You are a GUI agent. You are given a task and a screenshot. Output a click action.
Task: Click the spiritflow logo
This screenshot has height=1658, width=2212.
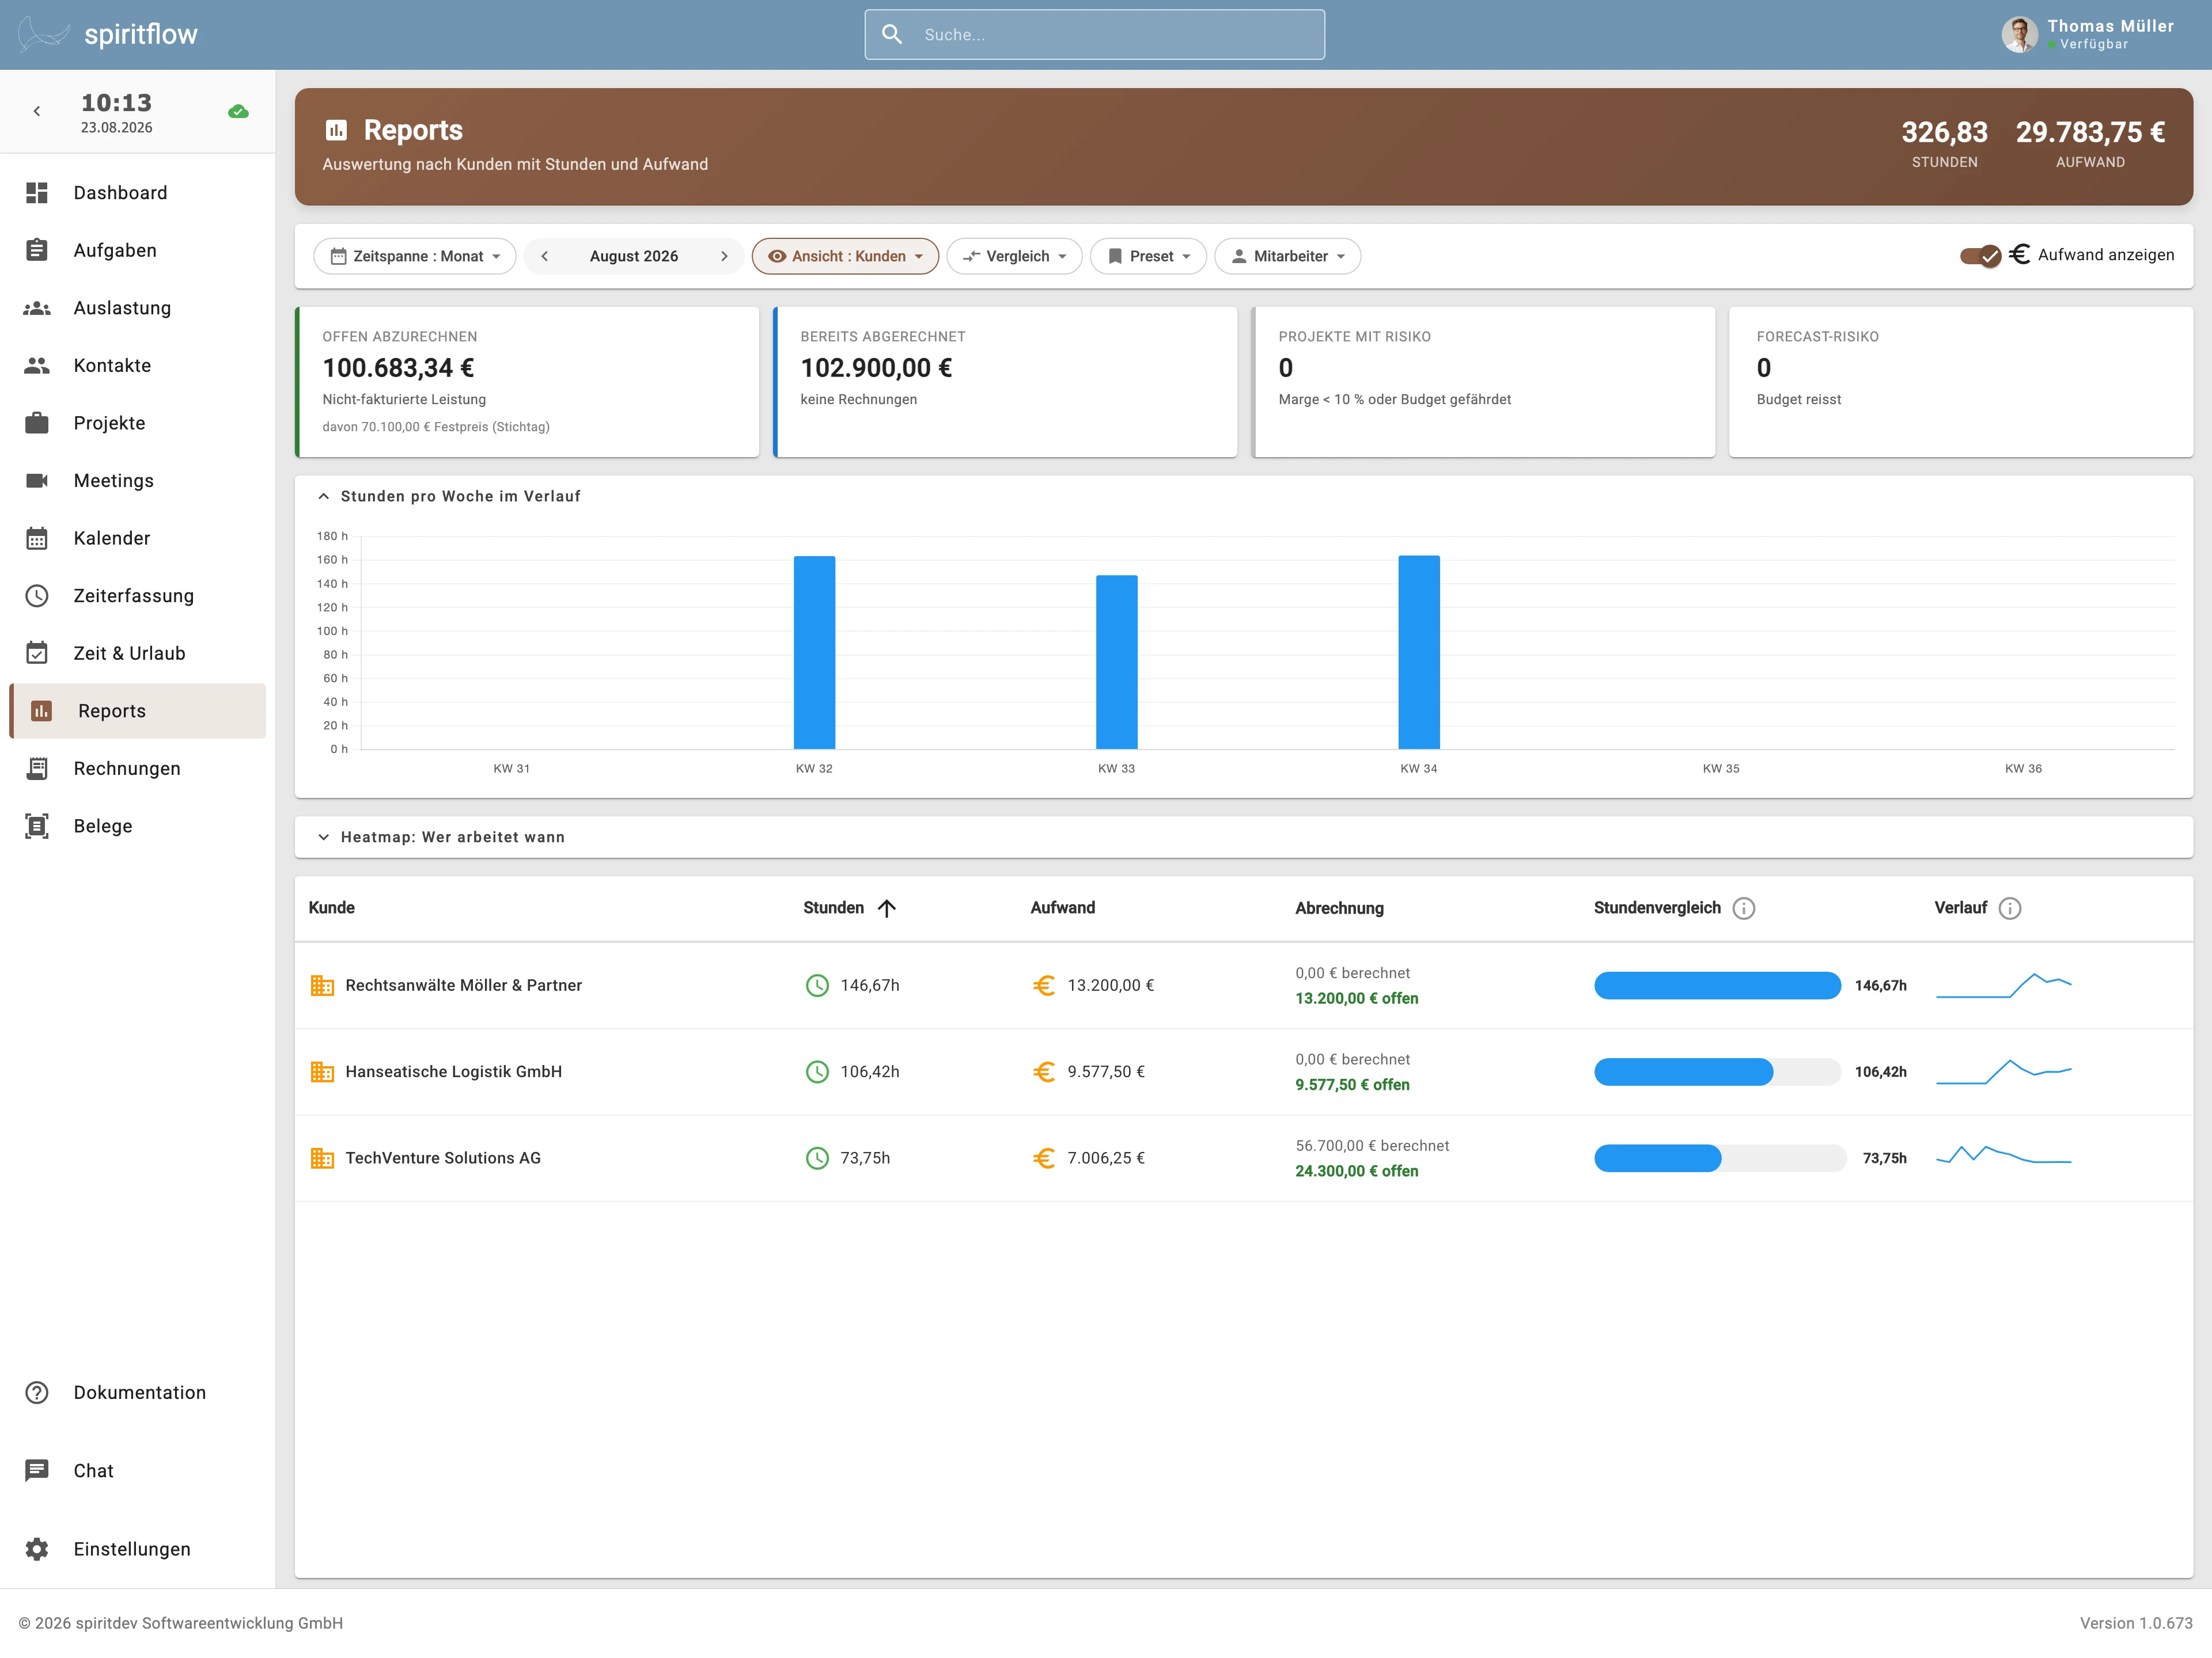click(x=108, y=34)
